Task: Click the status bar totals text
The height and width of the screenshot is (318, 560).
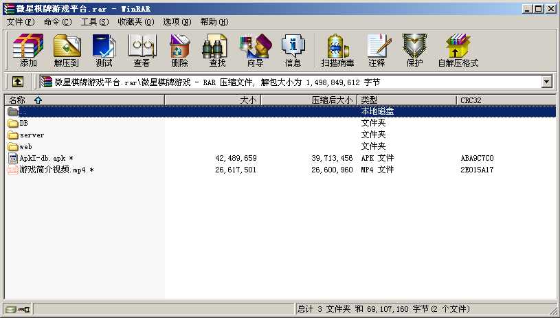Action: (383, 308)
